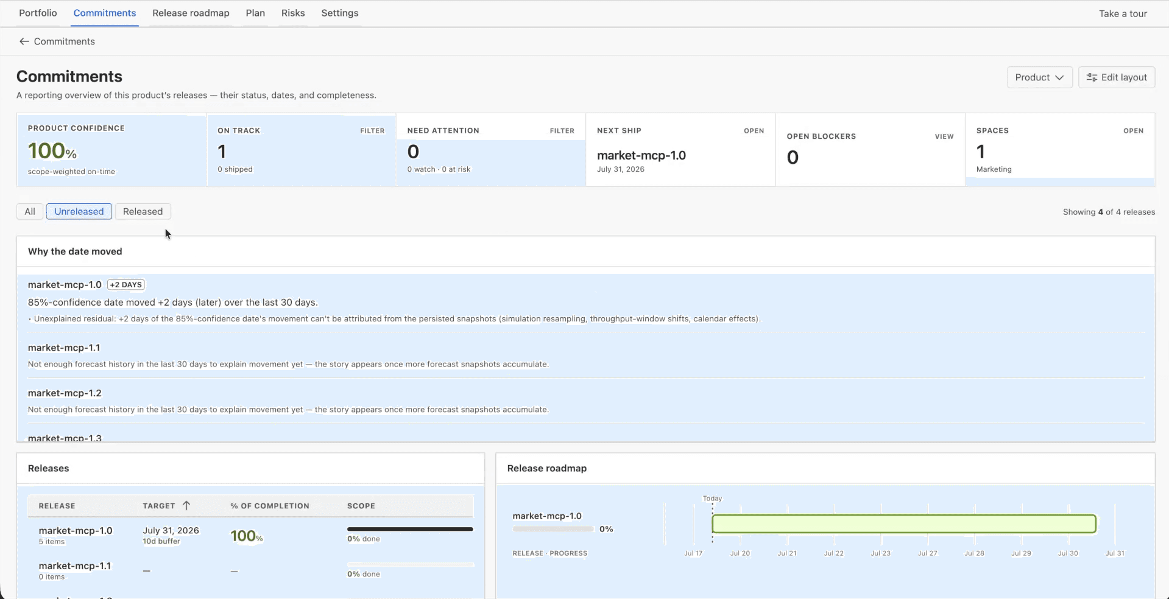Click the Product Confidence 100% card
Image resolution: width=1169 pixels, height=599 pixels.
(x=111, y=150)
